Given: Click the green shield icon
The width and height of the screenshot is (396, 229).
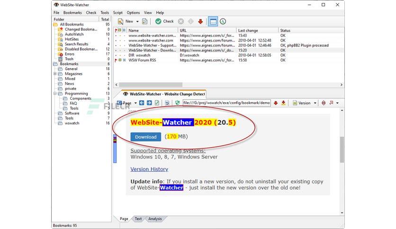Looking at the screenshot, I should [177, 103].
